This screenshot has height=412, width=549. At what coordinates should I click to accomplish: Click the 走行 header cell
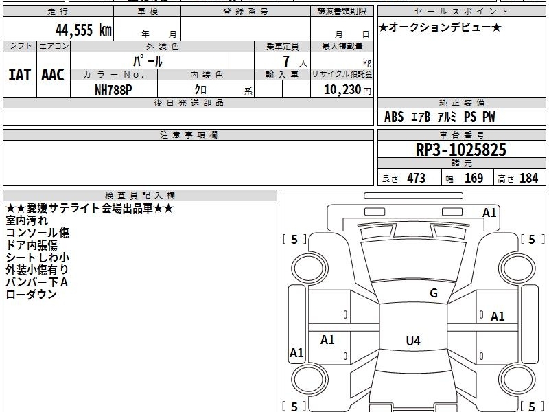coord(58,12)
